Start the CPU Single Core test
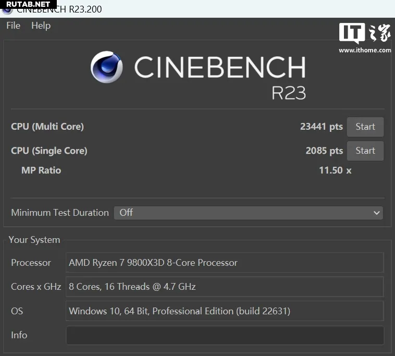The height and width of the screenshot is (356, 395). [x=365, y=151]
